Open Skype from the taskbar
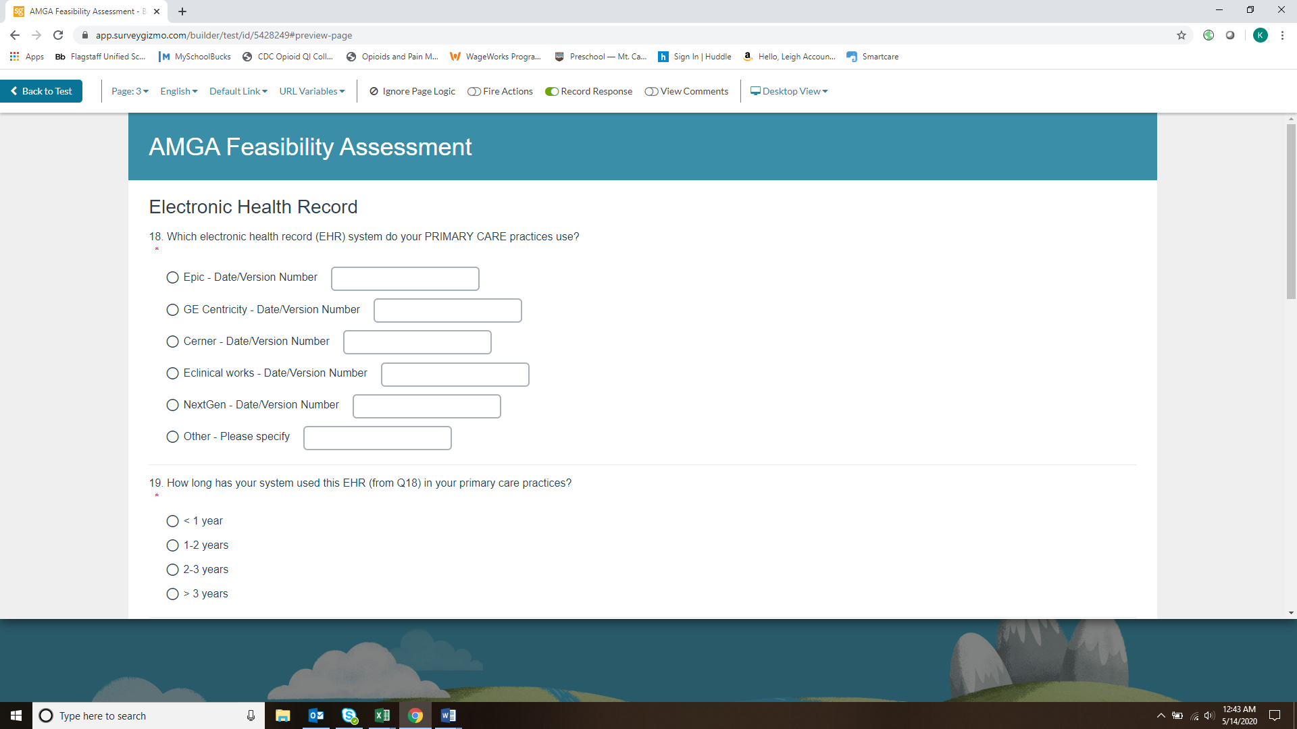The image size is (1297, 729). coord(349,715)
